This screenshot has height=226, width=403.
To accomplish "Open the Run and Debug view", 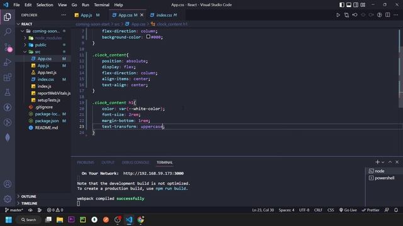I will pyautogui.click(x=8, y=62).
